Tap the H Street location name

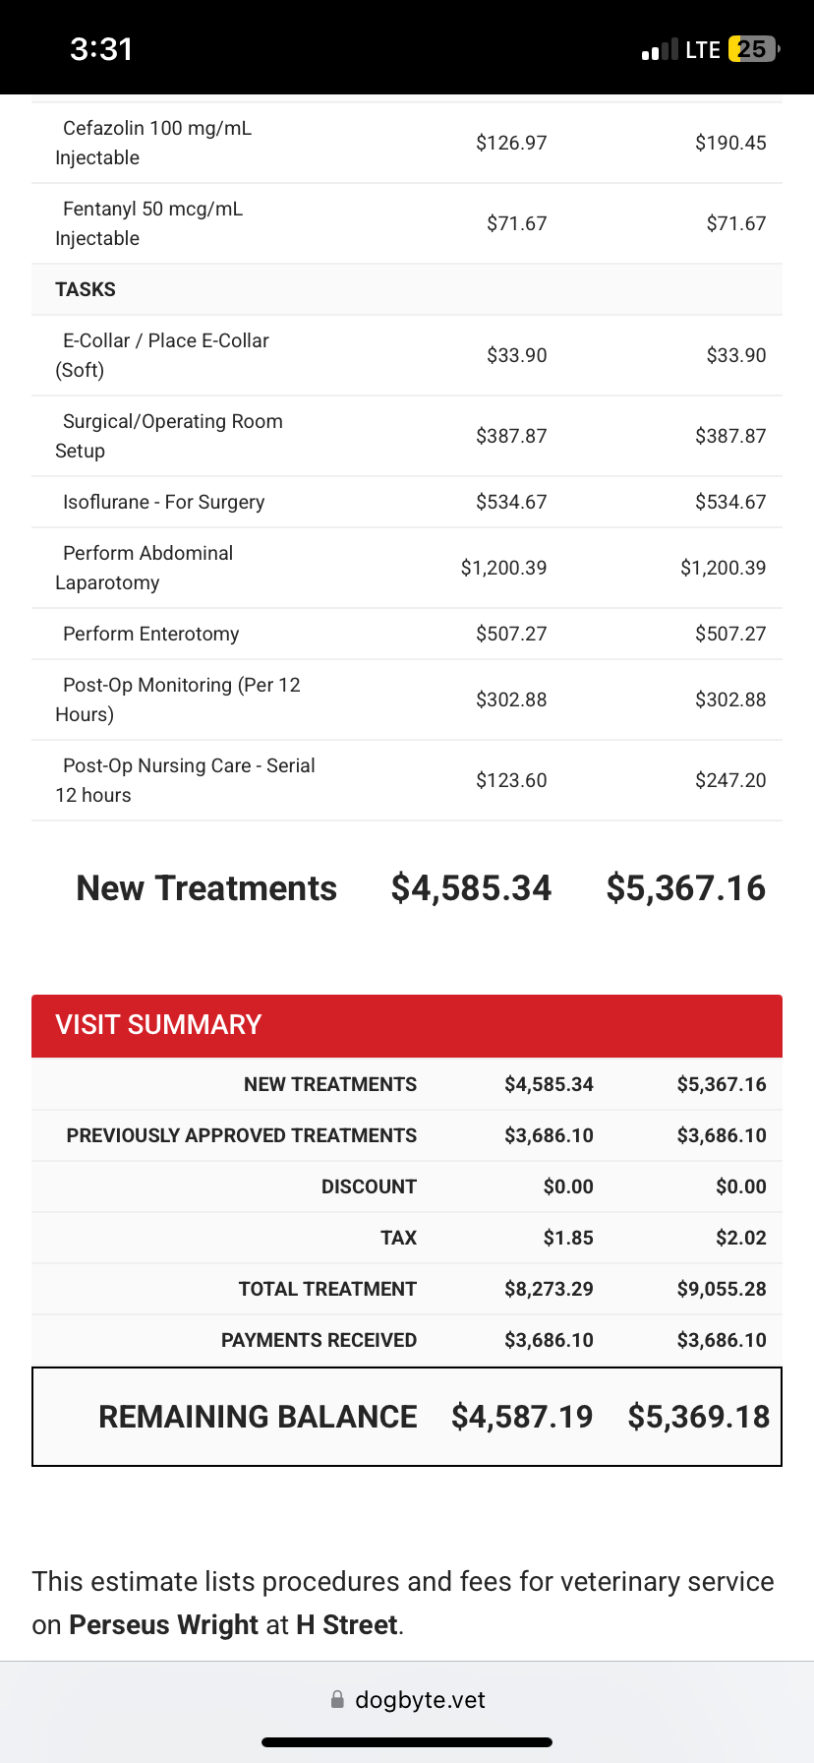347,1624
